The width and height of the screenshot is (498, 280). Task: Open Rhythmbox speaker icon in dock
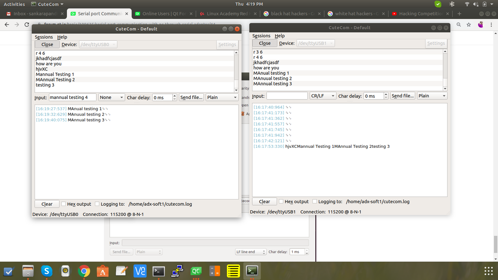point(65,271)
